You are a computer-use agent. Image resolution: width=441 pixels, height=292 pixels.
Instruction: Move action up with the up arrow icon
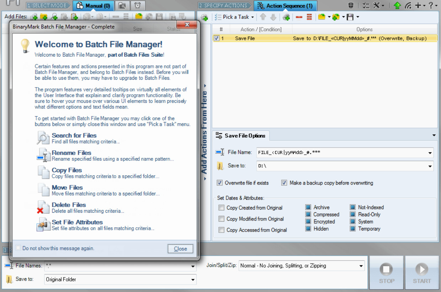pos(263,17)
